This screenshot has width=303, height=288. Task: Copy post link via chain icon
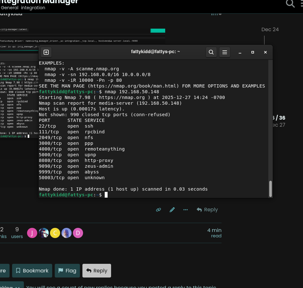pyautogui.click(x=159, y=210)
